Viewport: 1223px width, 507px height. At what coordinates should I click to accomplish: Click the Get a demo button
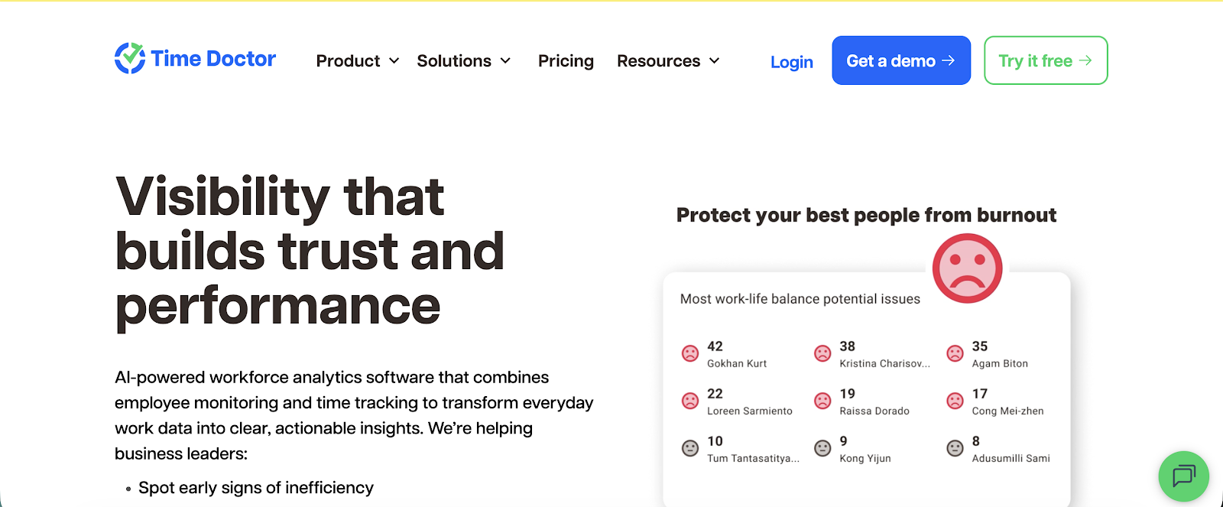click(901, 60)
